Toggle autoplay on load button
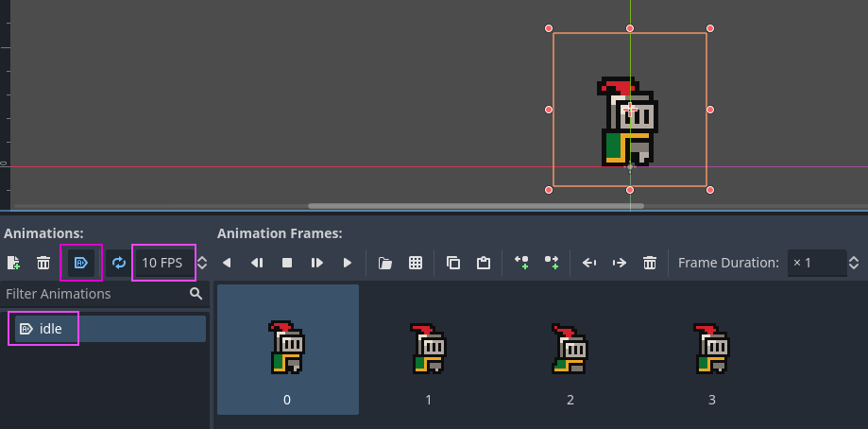Image resolution: width=868 pixels, height=429 pixels. [x=80, y=263]
